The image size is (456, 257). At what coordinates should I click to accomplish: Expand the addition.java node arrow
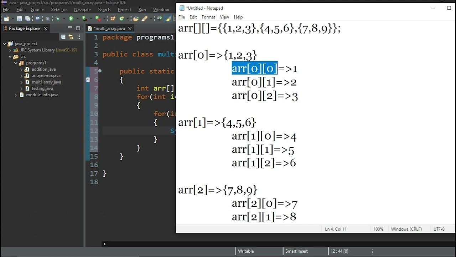[x=21, y=69]
